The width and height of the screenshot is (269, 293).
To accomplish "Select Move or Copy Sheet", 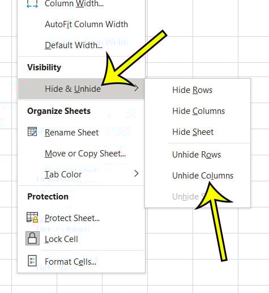I will pos(85,154).
